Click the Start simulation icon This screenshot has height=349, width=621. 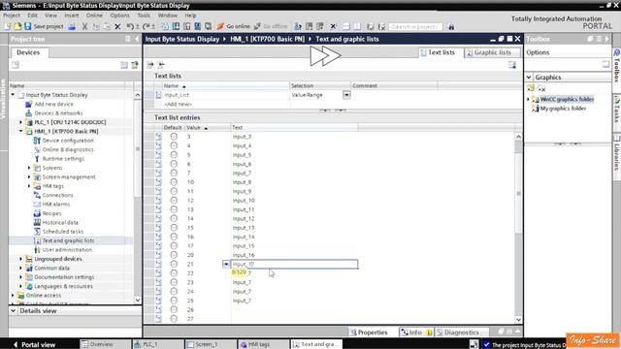[x=197, y=26]
